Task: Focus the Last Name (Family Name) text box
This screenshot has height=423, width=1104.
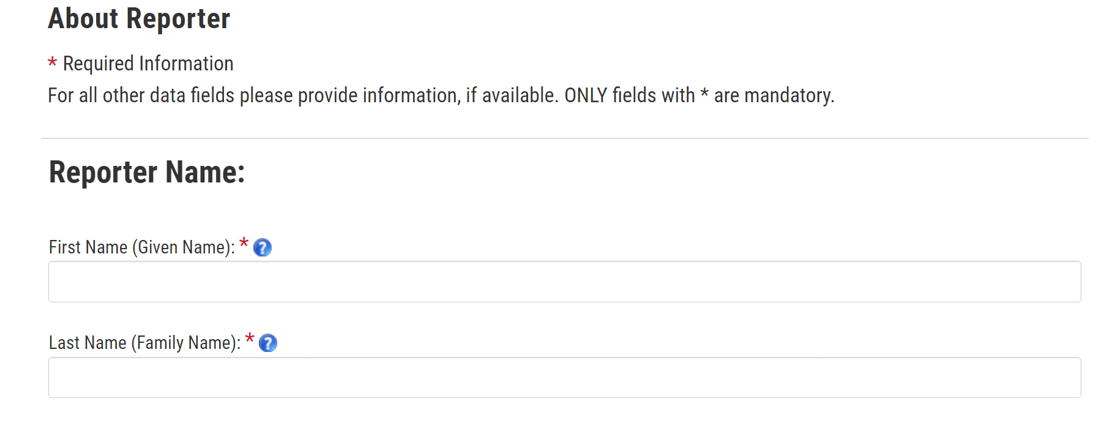Action: pyautogui.click(x=564, y=377)
